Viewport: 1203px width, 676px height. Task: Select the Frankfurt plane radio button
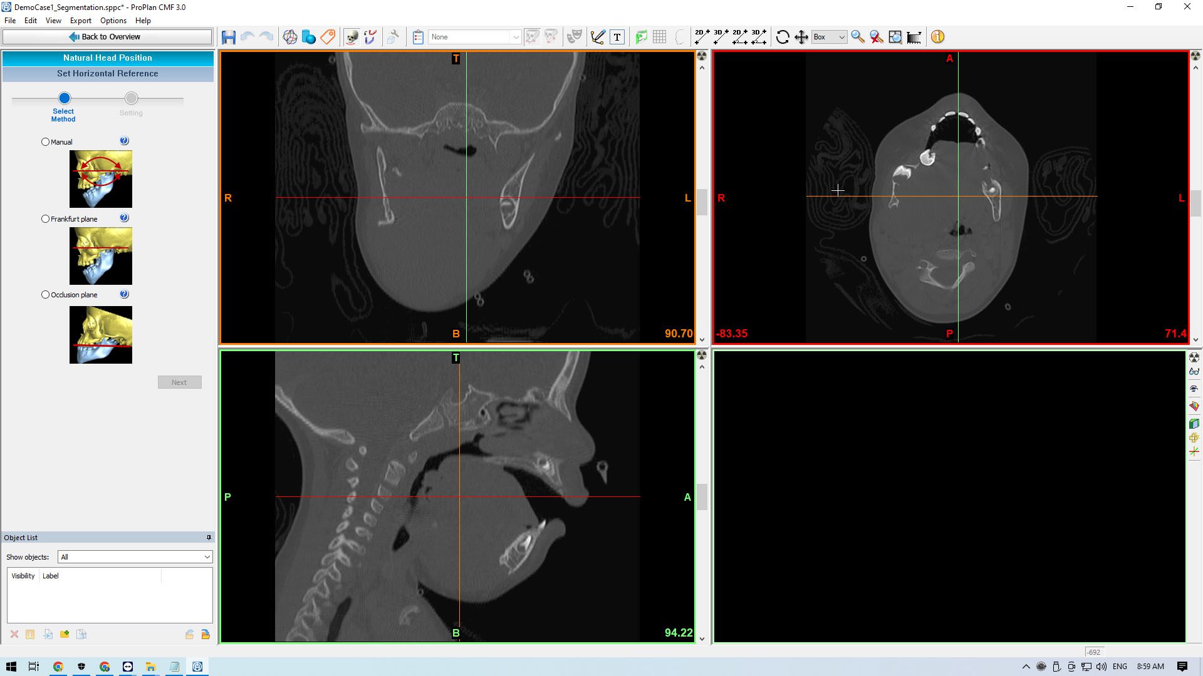(45, 219)
